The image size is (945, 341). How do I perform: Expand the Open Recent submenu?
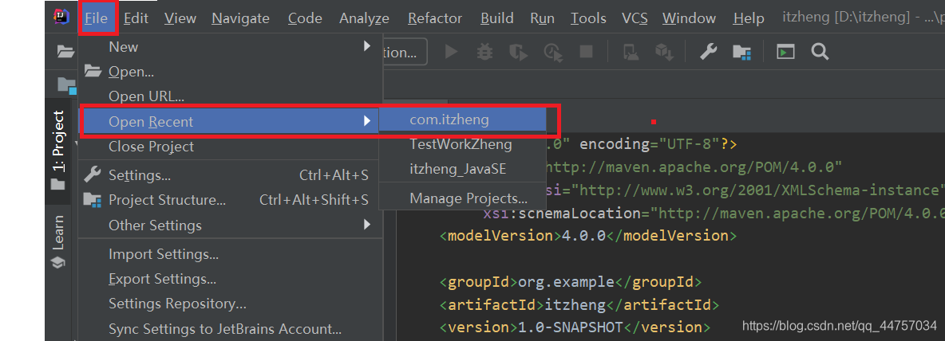(230, 121)
